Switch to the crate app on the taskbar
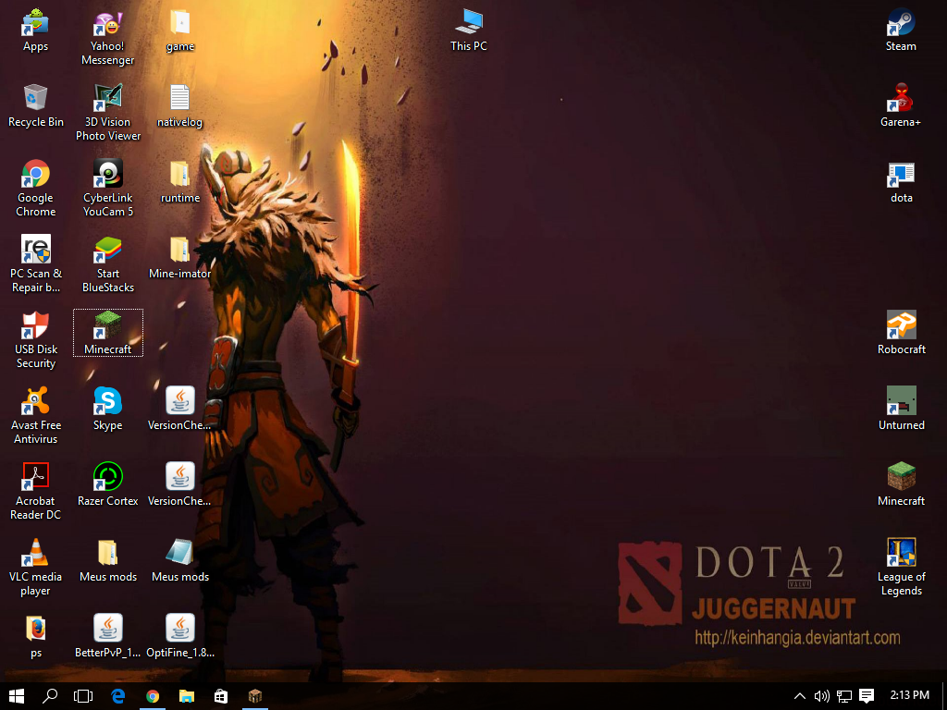Image resolution: width=947 pixels, height=710 pixels. [x=255, y=696]
